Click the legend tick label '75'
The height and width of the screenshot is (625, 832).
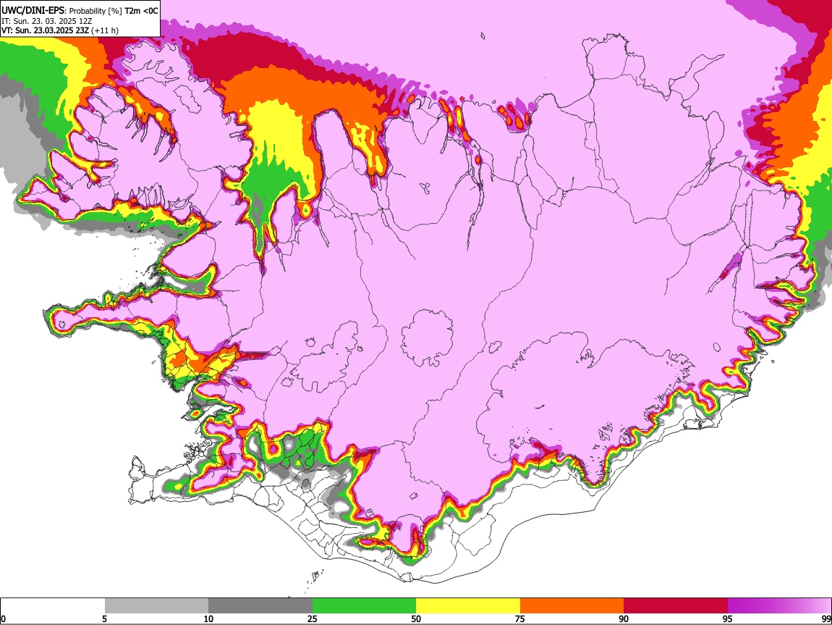click(x=520, y=619)
